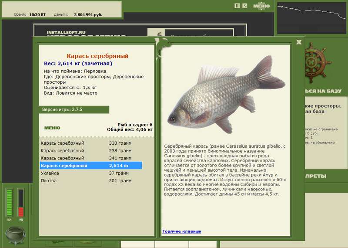Select the 341 грамм Карась серебряный row
Viewport: 348px width, 248px height.
pos(91,158)
